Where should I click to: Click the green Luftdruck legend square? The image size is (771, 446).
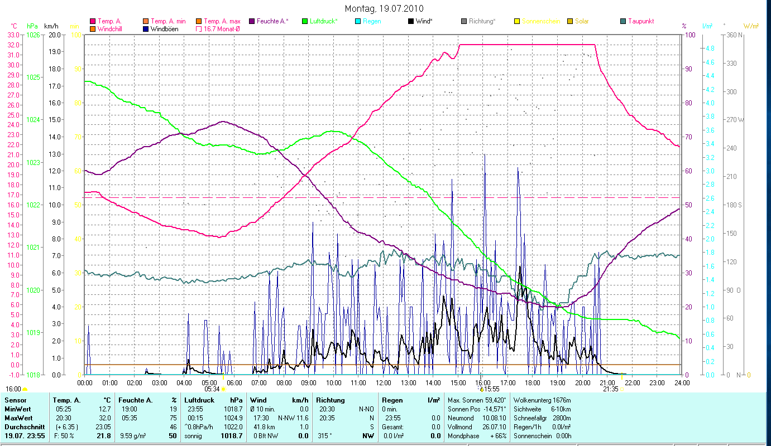click(x=304, y=21)
